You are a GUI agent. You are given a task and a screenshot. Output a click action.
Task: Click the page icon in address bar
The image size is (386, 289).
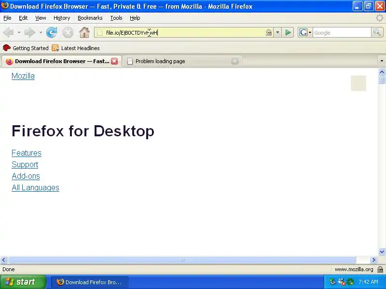coord(99,32)
